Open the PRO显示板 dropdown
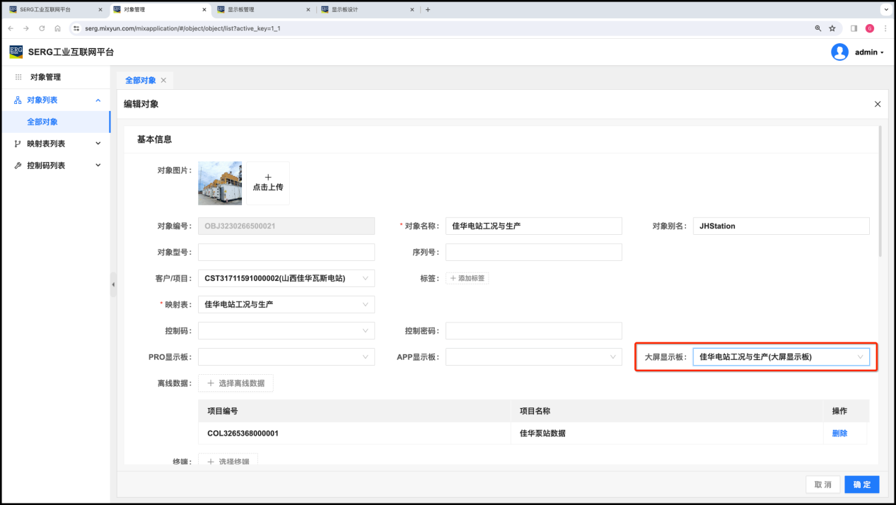The width and height of the screenshot is (896, 505). click(x=286, y=357)
